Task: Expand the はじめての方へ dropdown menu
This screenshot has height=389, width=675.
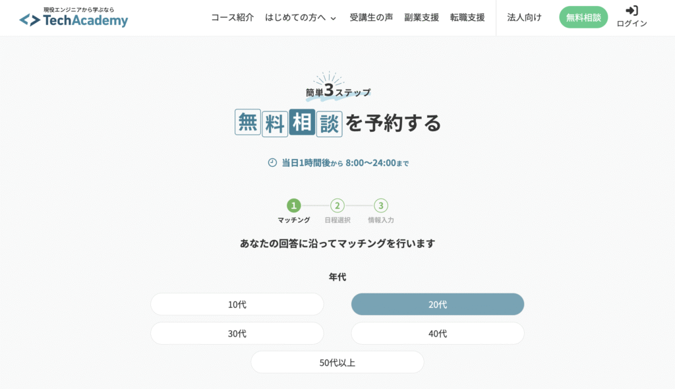Action: 301,18
